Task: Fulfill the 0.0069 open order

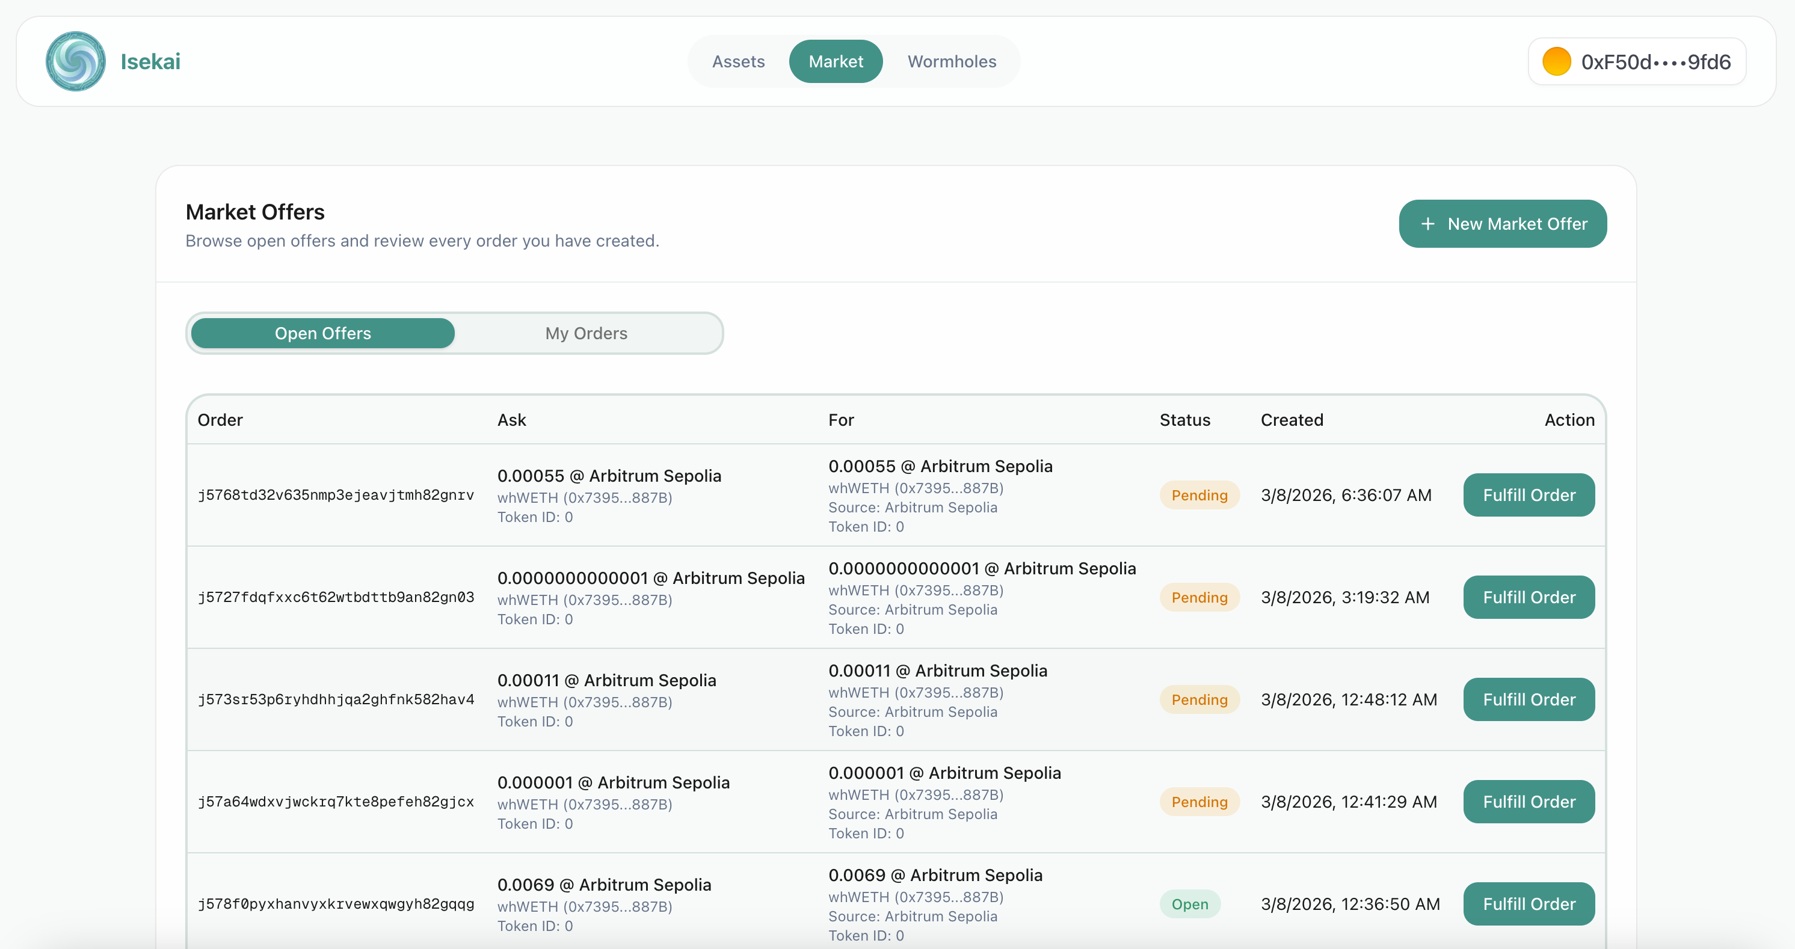Action: 1528,904
